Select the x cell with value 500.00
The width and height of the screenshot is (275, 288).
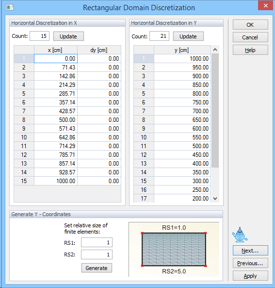(56, 120)
